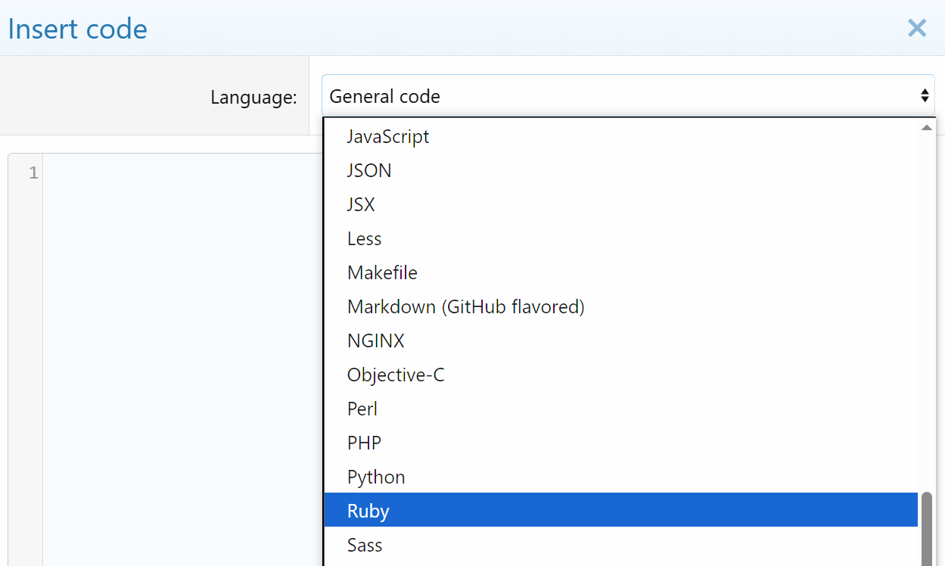Choose Makefile from the language list
945x566 pixels.
[620, 273]
